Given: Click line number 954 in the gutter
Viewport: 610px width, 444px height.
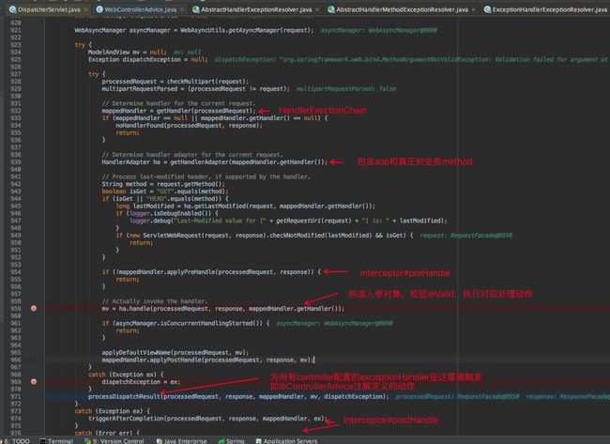Looking at the screenshot, I should pos(16,272).
